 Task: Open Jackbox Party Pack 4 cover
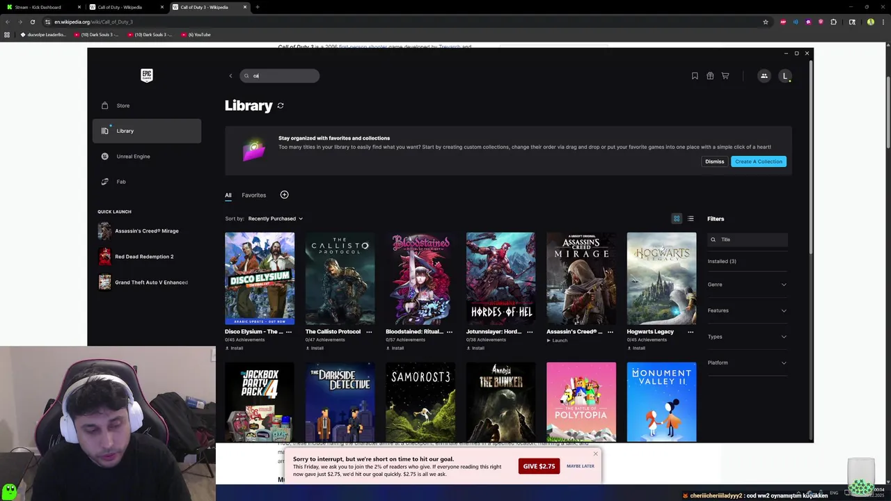coord(260,402)
